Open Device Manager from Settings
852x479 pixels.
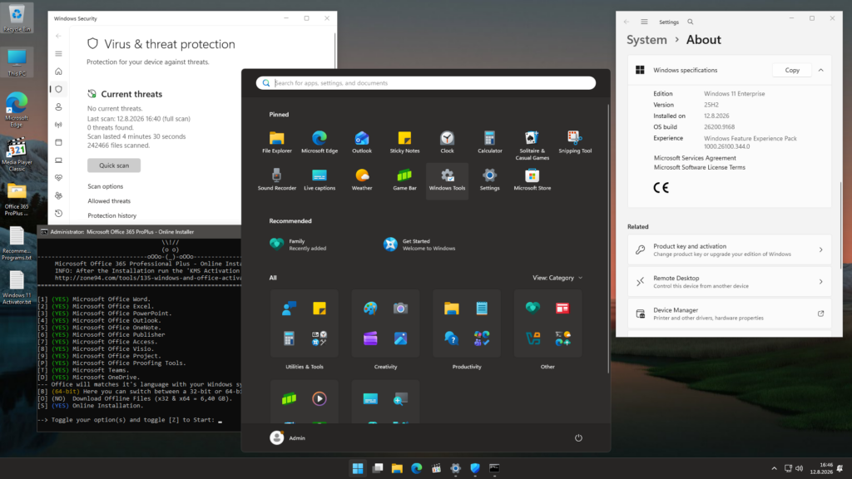pyautogui.click(x=729, y=314)
